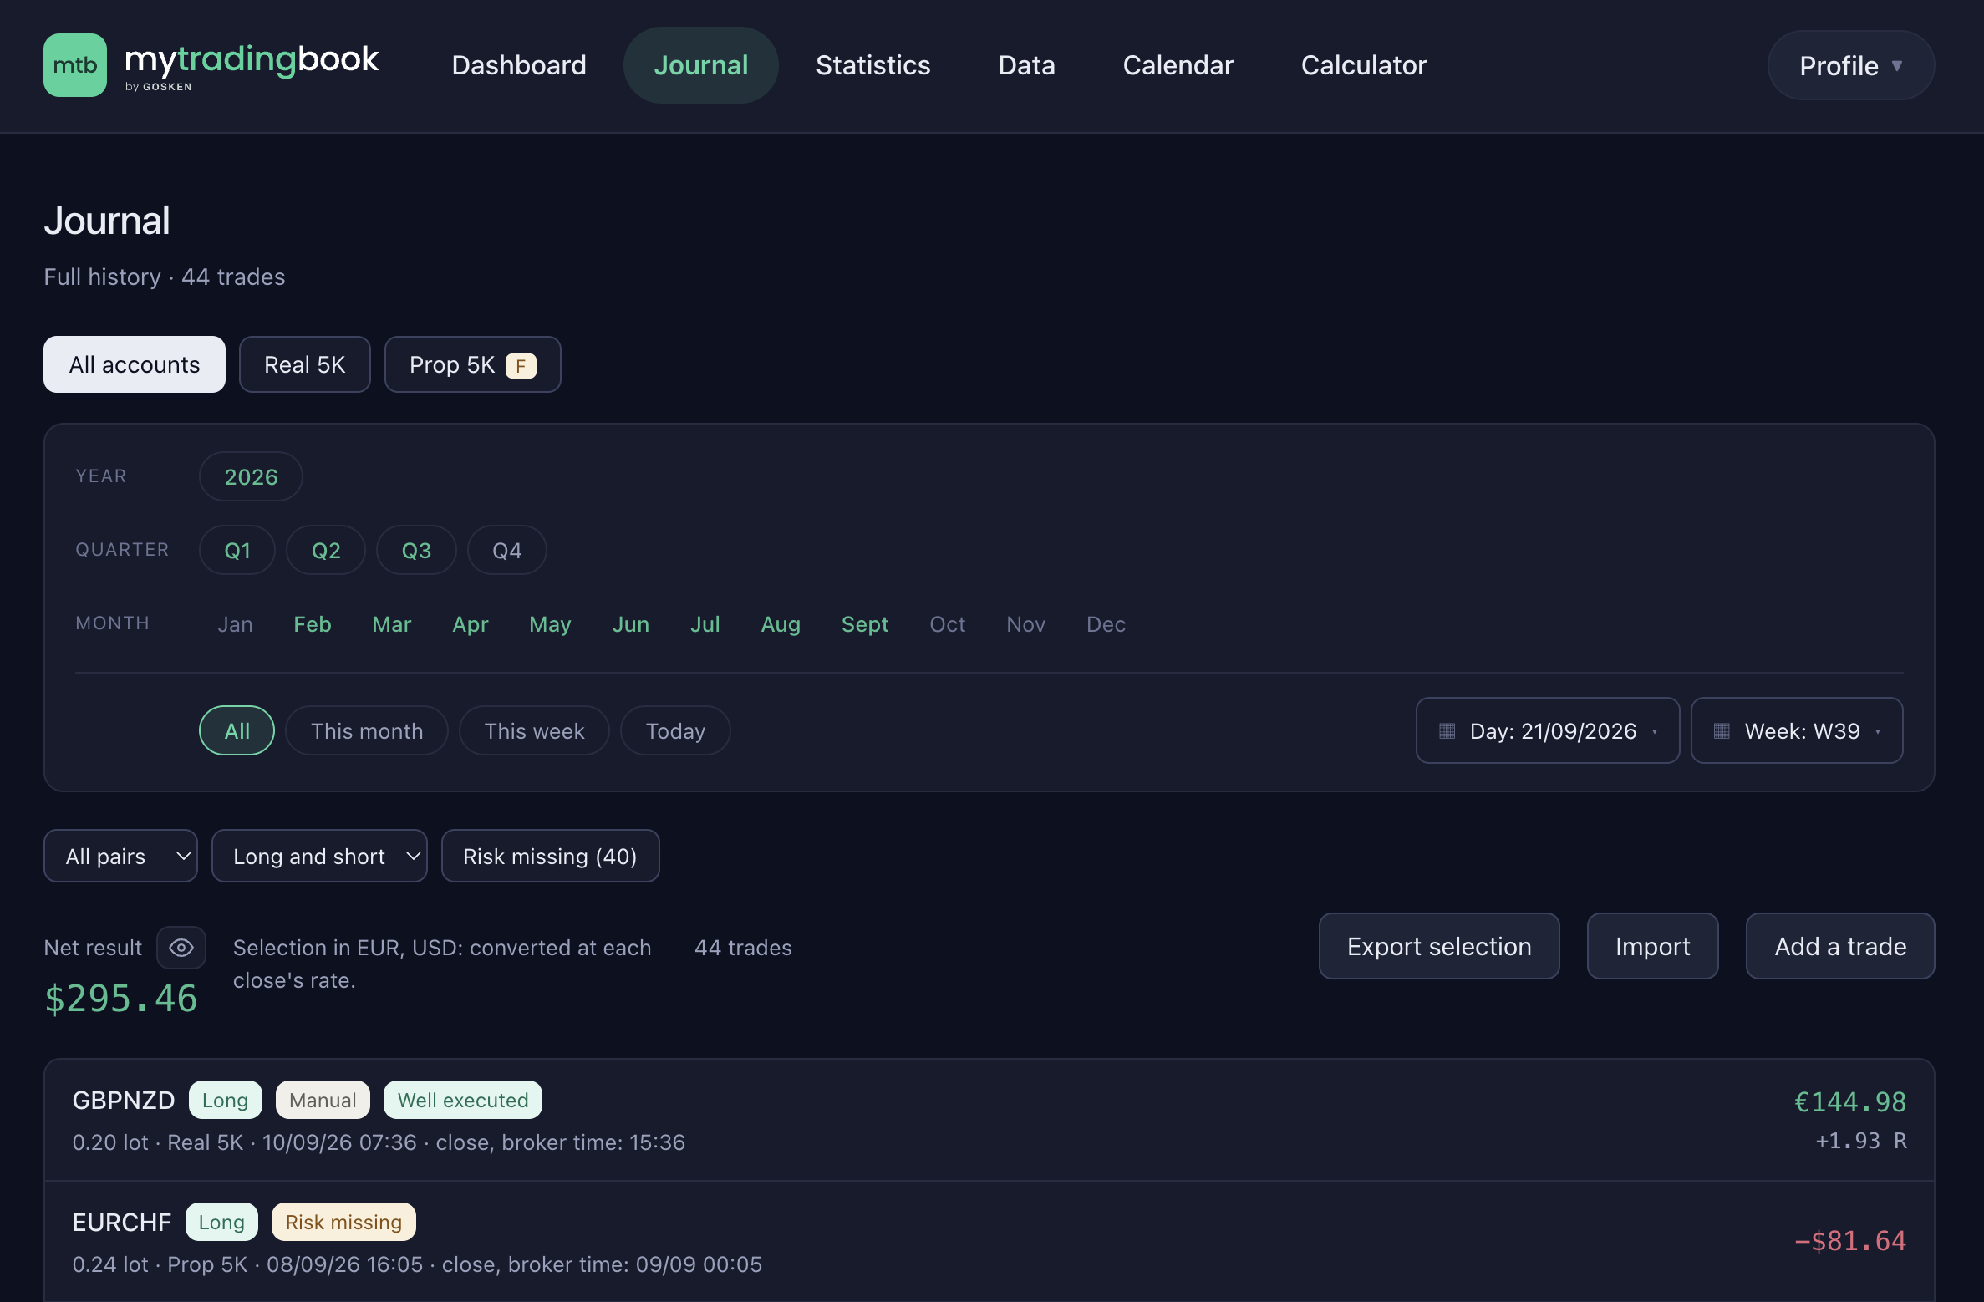
Task: Filter by month Sept
Action: click(865, 623)
